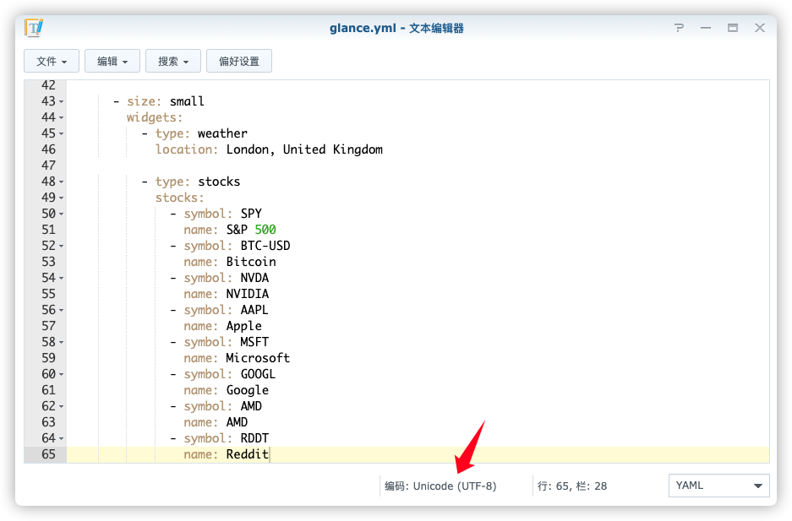Viewport: 792px width, 521px height.
Task: Click the value 'stocks' on line 48
Action: pyautogui.click(x=219, y=182)
